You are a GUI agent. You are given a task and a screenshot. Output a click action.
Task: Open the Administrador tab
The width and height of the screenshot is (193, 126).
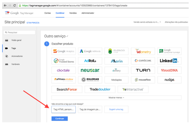click(x=88, y=13)
